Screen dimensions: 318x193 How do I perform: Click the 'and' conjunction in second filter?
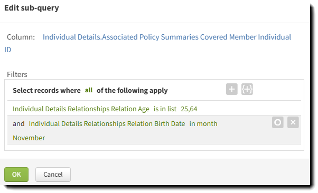click(18, 123)
